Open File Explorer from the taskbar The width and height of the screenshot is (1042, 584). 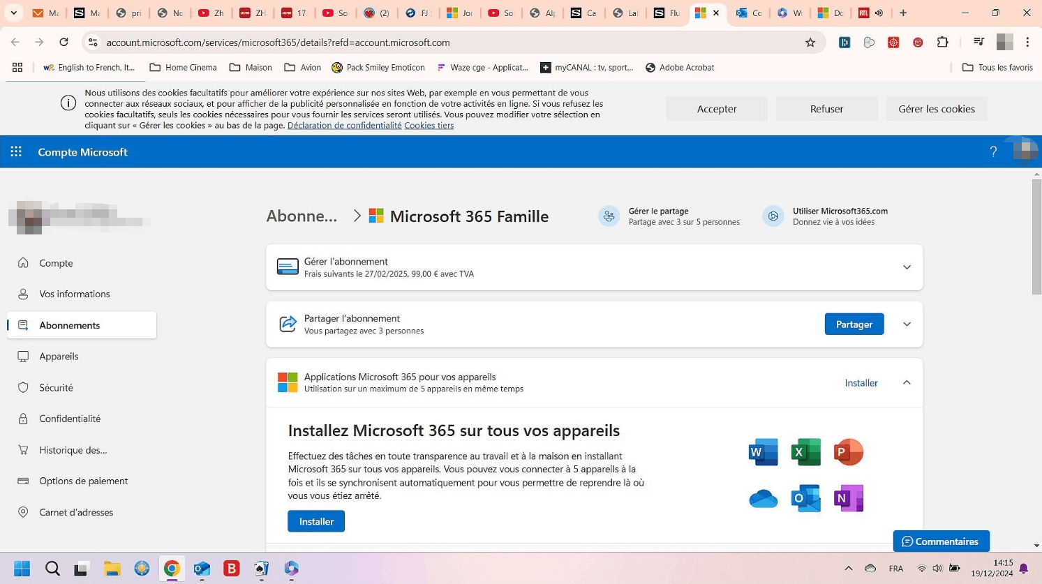pyautogui.click(x=112, y=569)
